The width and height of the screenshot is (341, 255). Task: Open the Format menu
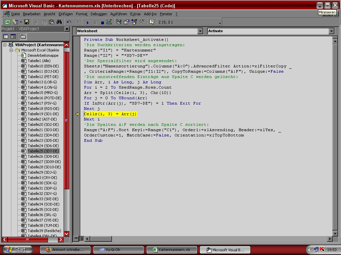click(x=82, y=14)
